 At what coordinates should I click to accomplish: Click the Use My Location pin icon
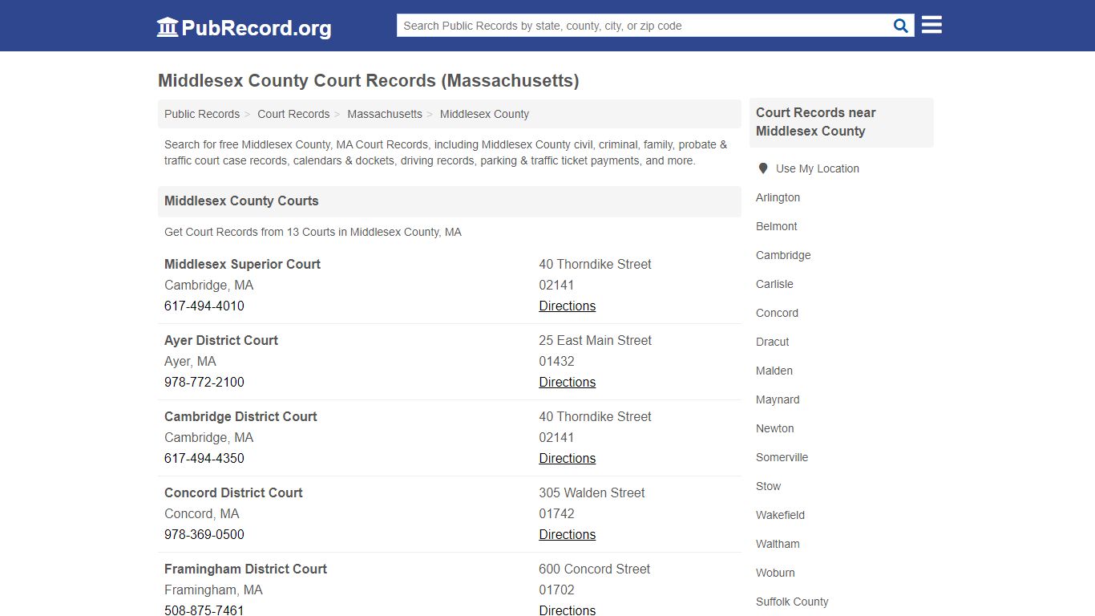(763, 168)
